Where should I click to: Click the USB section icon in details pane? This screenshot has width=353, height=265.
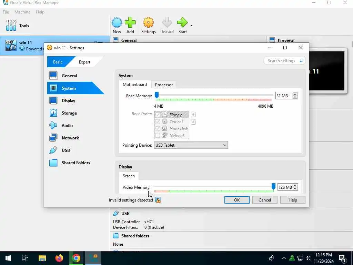tap(116, 213)
